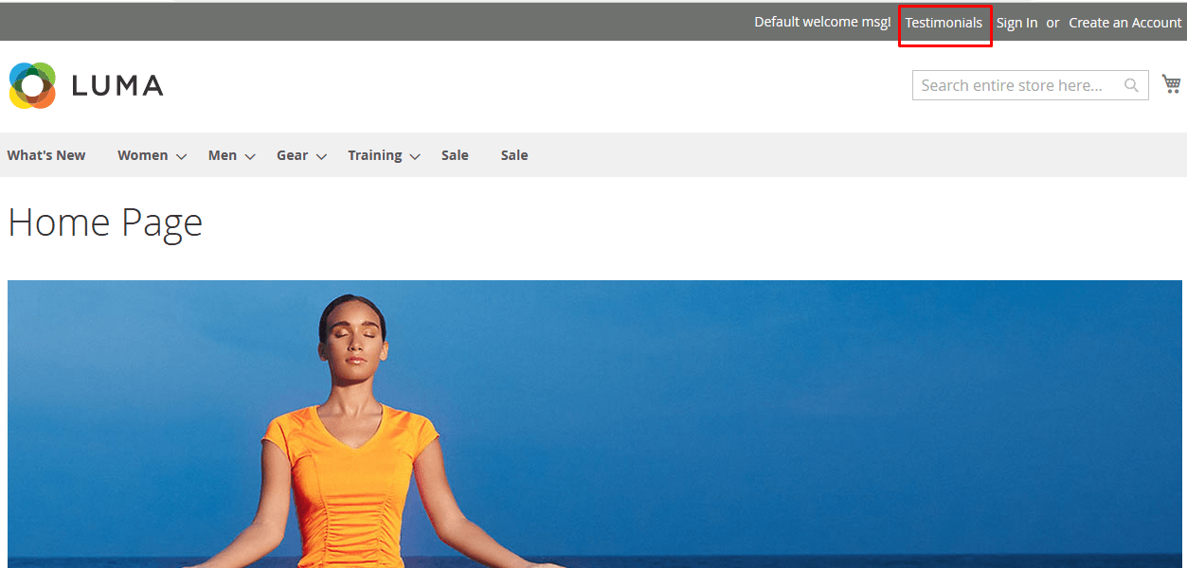1187x568 pixels.
Task: Expand the Gear menu chevron arrow
Action: coord(321,156)
